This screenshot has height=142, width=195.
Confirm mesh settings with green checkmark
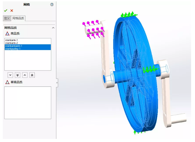click(6, 11)
